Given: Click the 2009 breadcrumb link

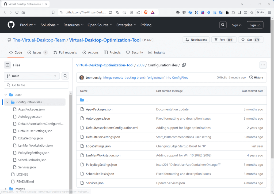Looking at the screenshot, I should (x=140, y=65).
